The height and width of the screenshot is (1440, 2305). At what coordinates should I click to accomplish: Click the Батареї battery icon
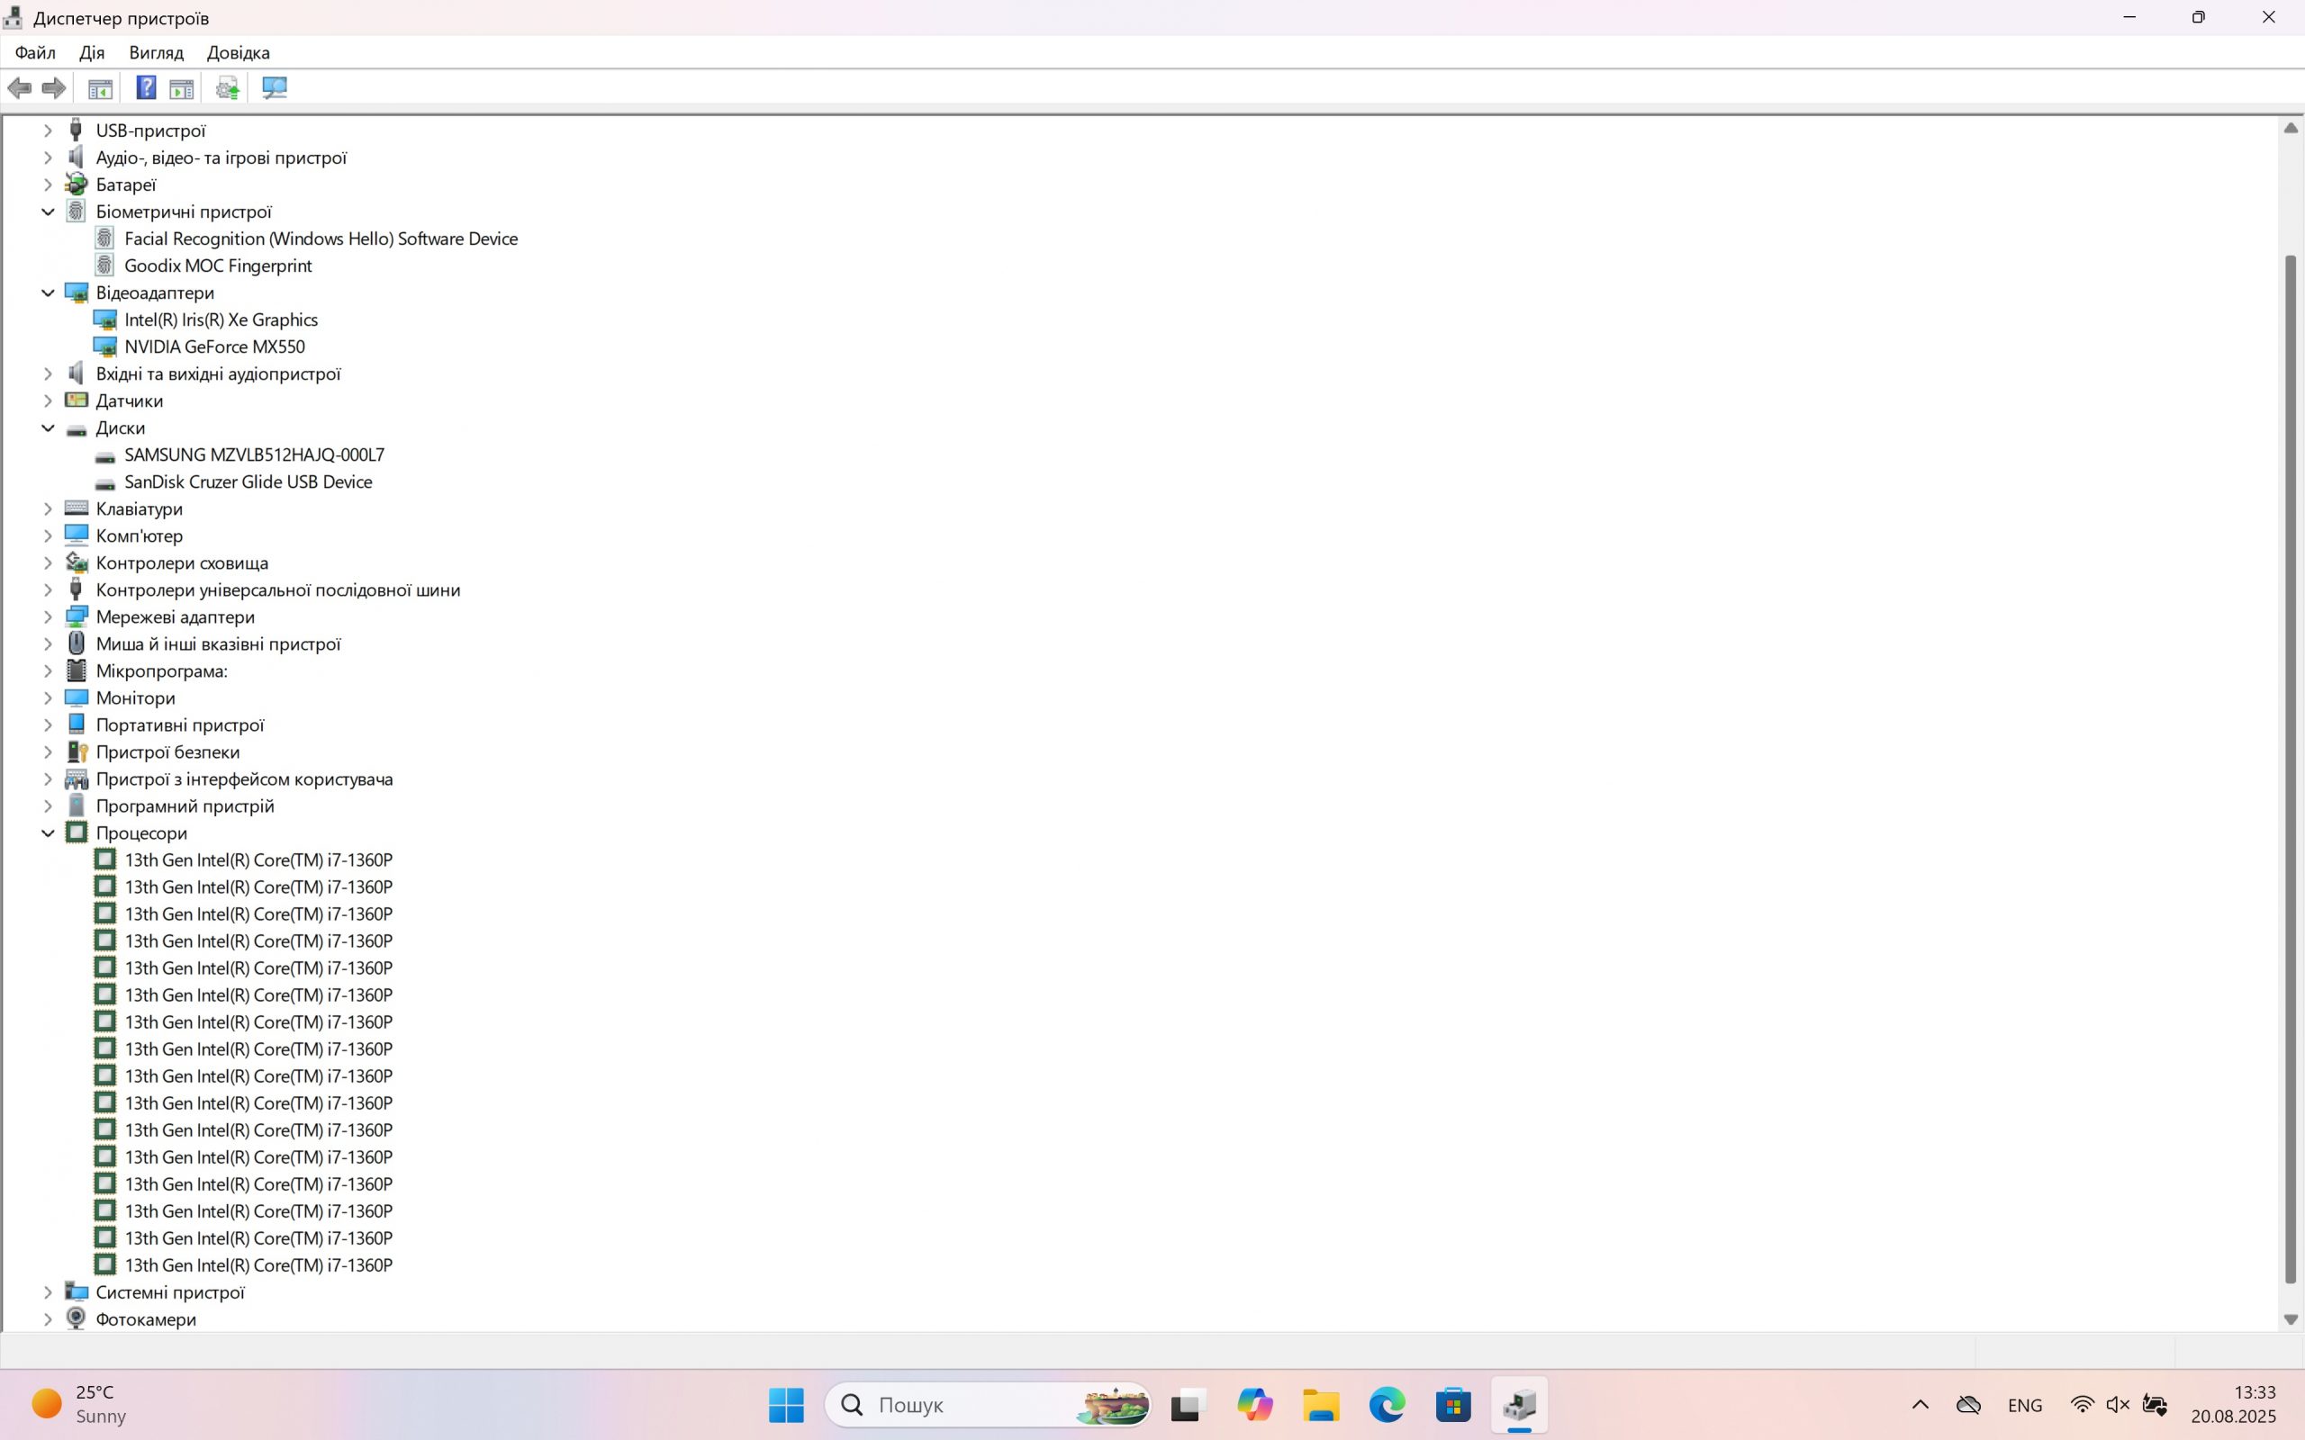tap(77, 184)
